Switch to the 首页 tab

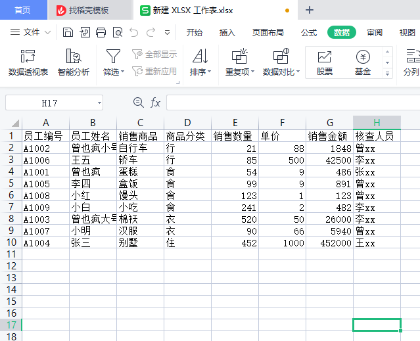pyautogui.click(x=23, y=10)
